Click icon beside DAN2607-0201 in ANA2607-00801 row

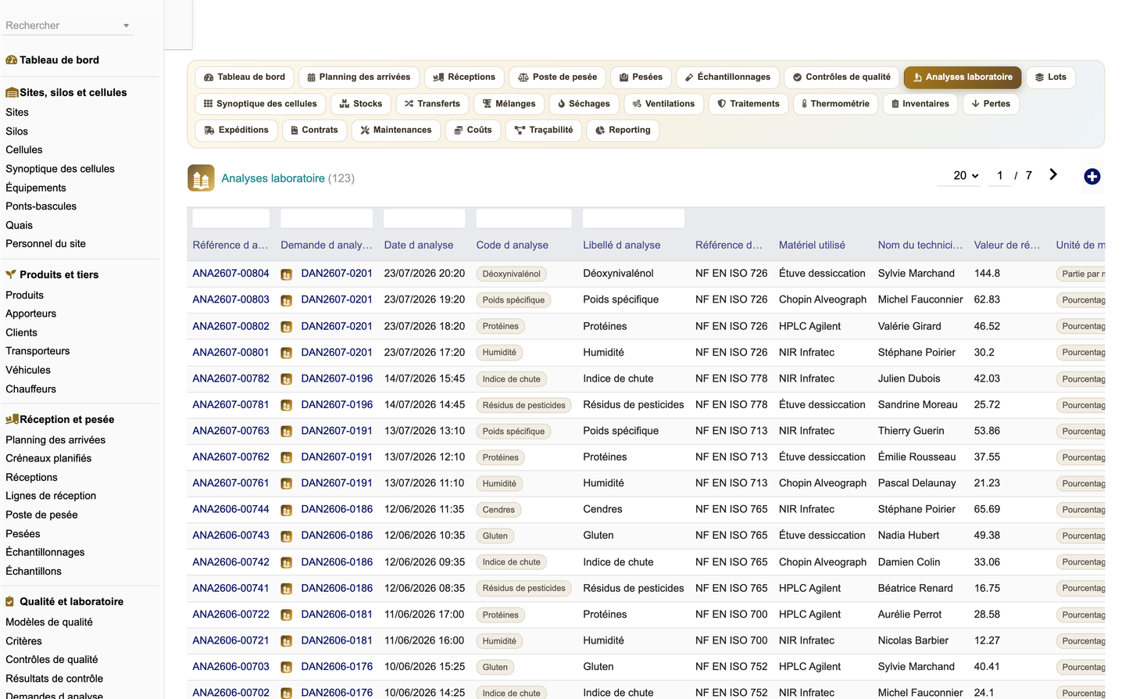coord(287,353)
